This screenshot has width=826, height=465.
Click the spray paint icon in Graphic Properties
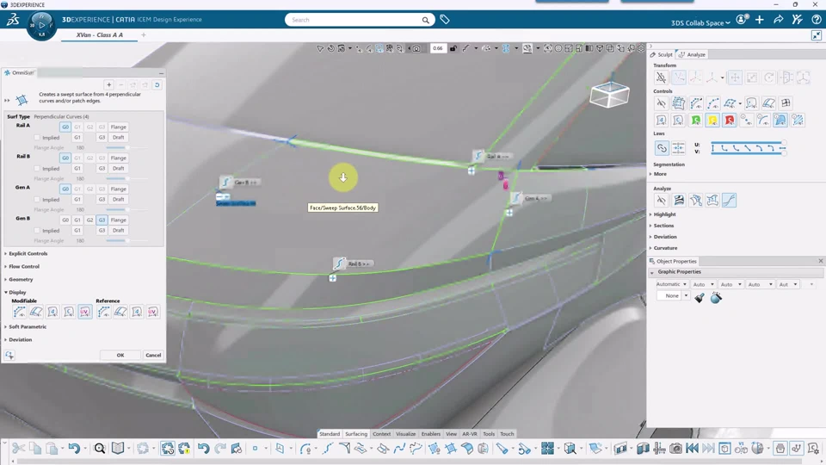coord(716,298)
